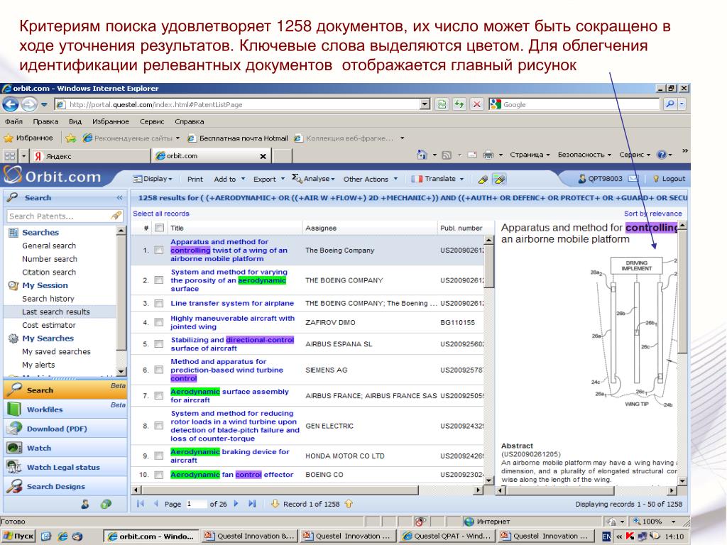
Task: Click the next record up arrow icon
Action: [x=349, y=503]
